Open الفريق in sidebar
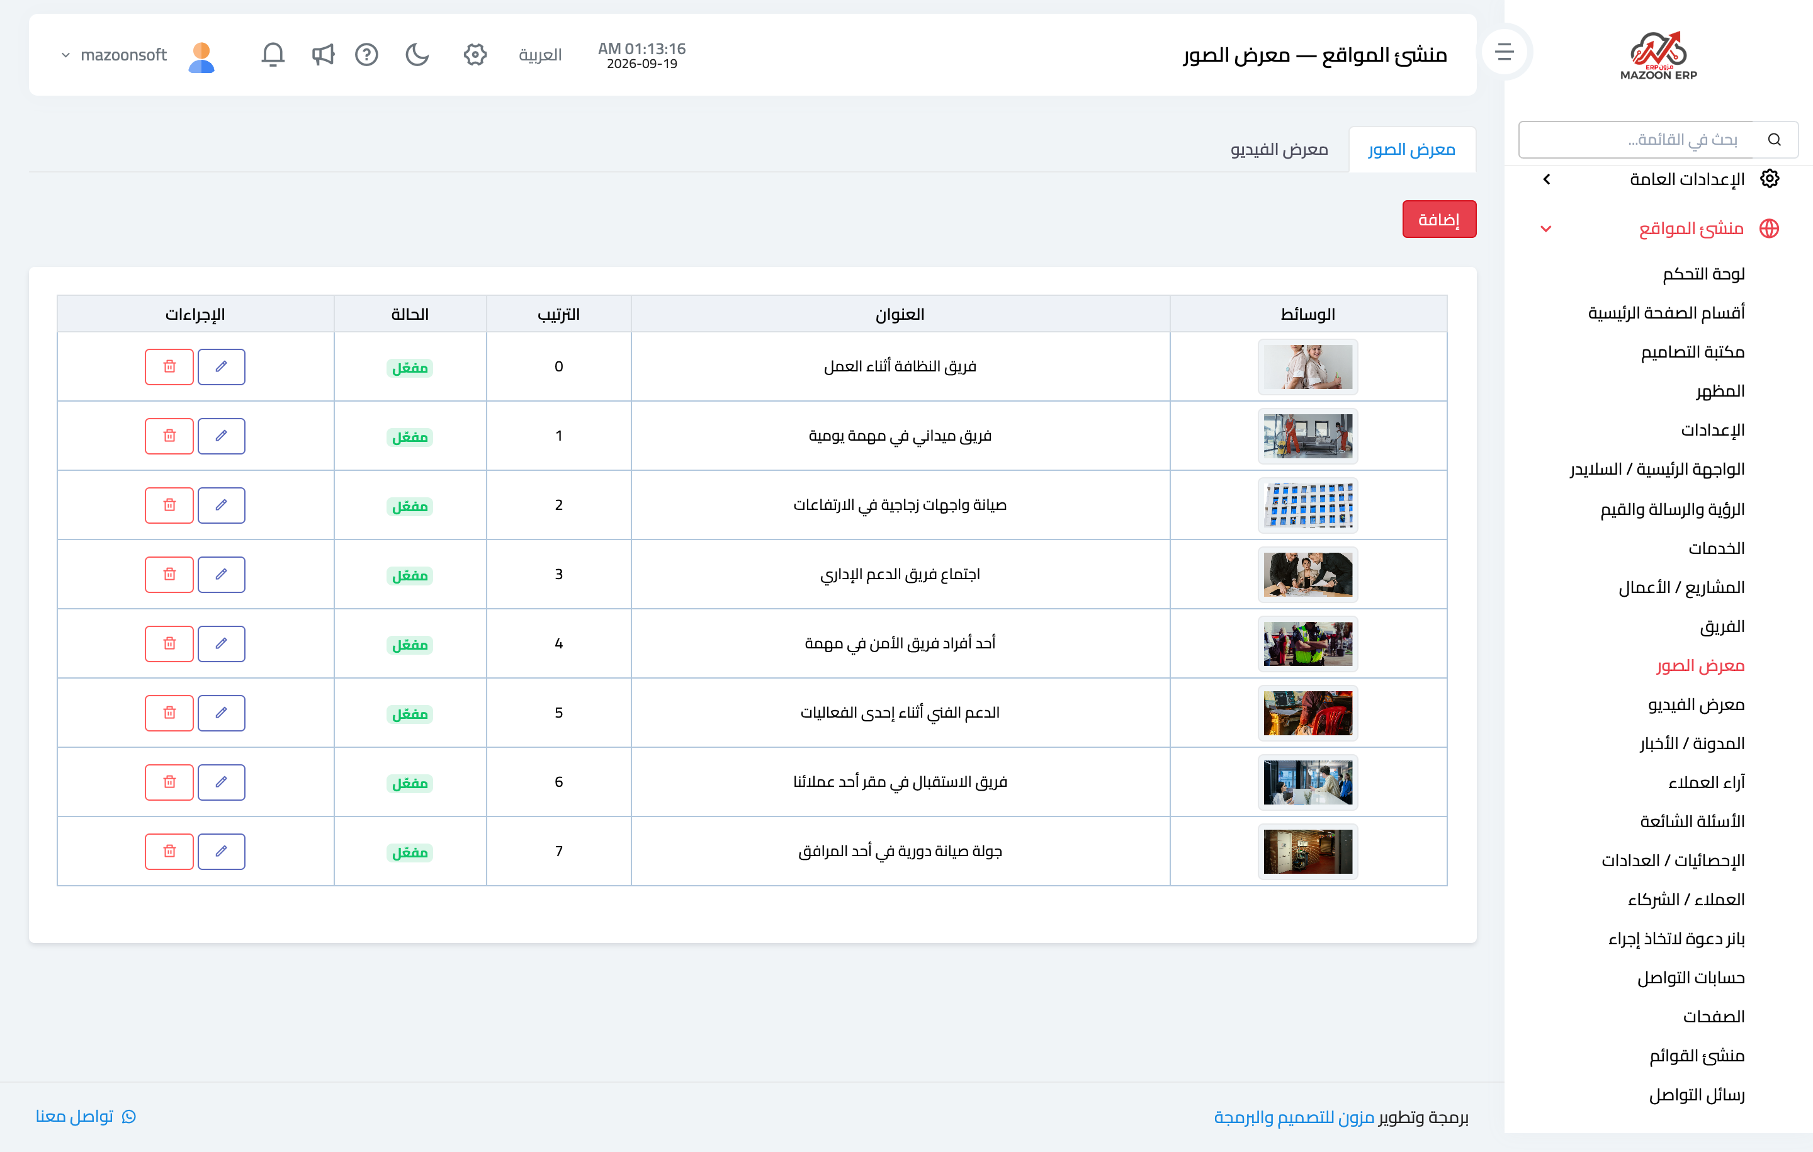Image resolution: width=1813 pixels, height=1152 pixels. (x=1722, y=626)
